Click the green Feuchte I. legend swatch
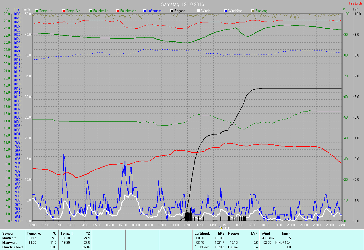 pyautogui.click(x=91, y=11)
